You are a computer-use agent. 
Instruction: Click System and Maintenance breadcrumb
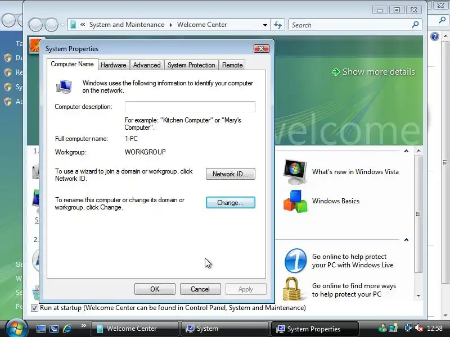coord(127,25)
